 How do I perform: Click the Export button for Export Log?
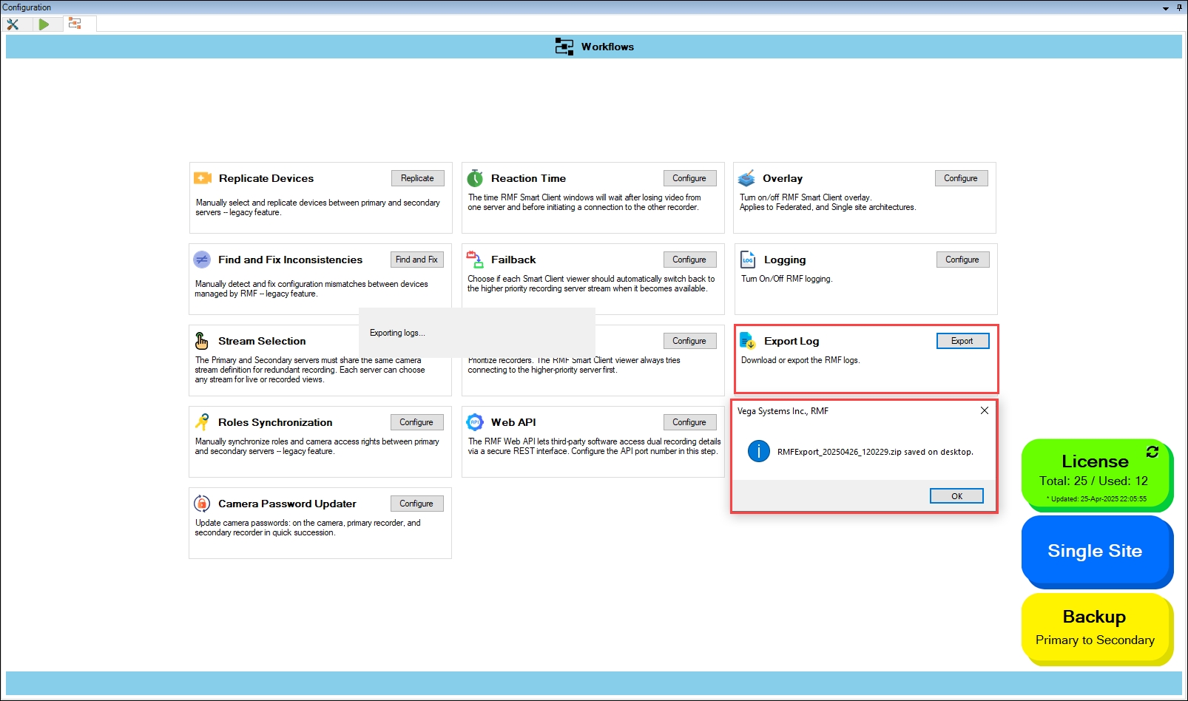tap(962, 341)
